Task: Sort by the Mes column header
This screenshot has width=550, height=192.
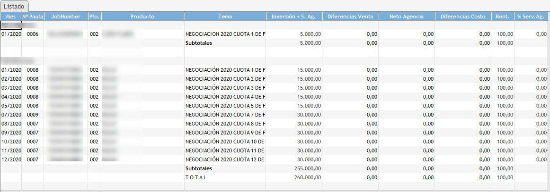Action: coord(11,17)
